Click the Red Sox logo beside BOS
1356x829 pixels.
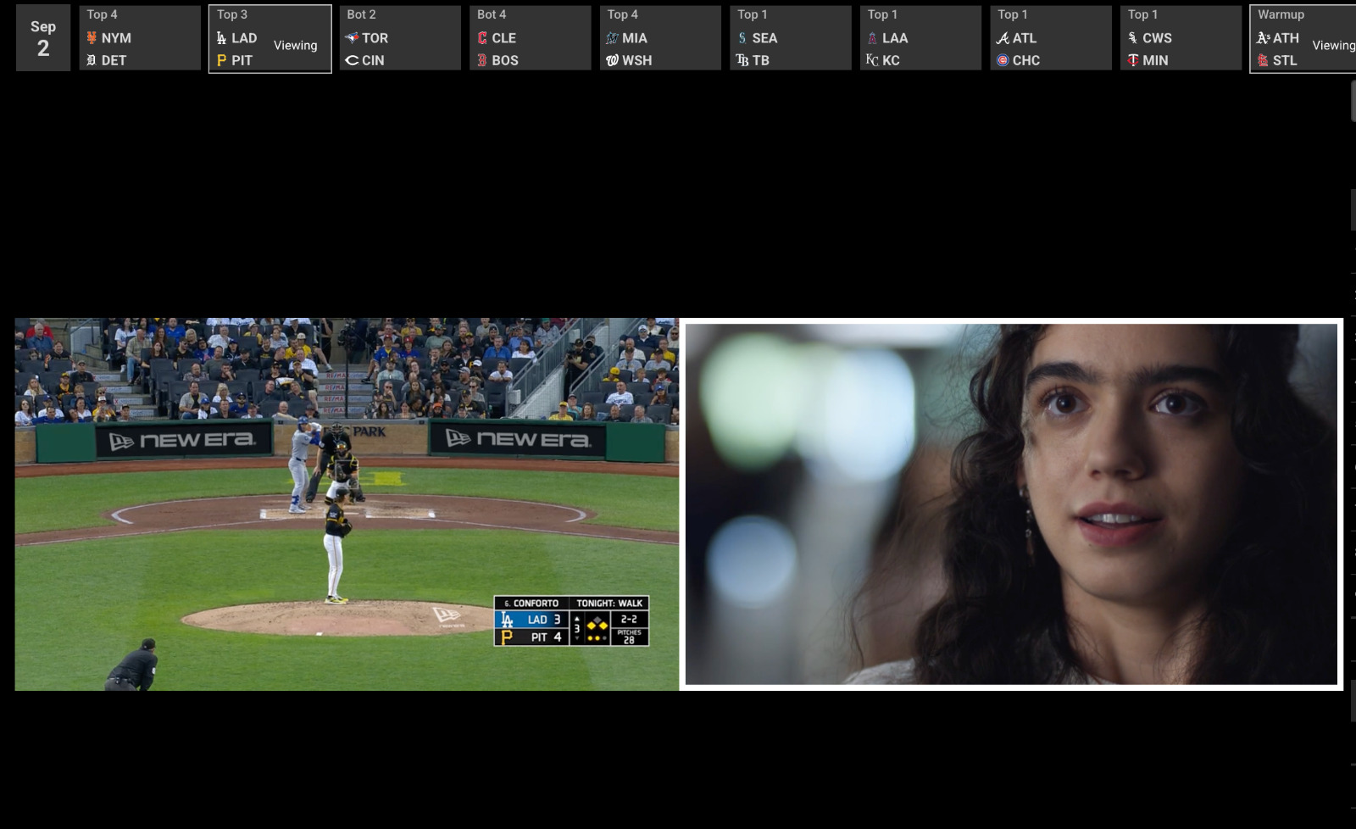pyautogui.click(x=482, y=60)
